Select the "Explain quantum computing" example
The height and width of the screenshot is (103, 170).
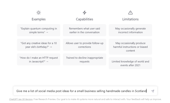coord(39,30)
